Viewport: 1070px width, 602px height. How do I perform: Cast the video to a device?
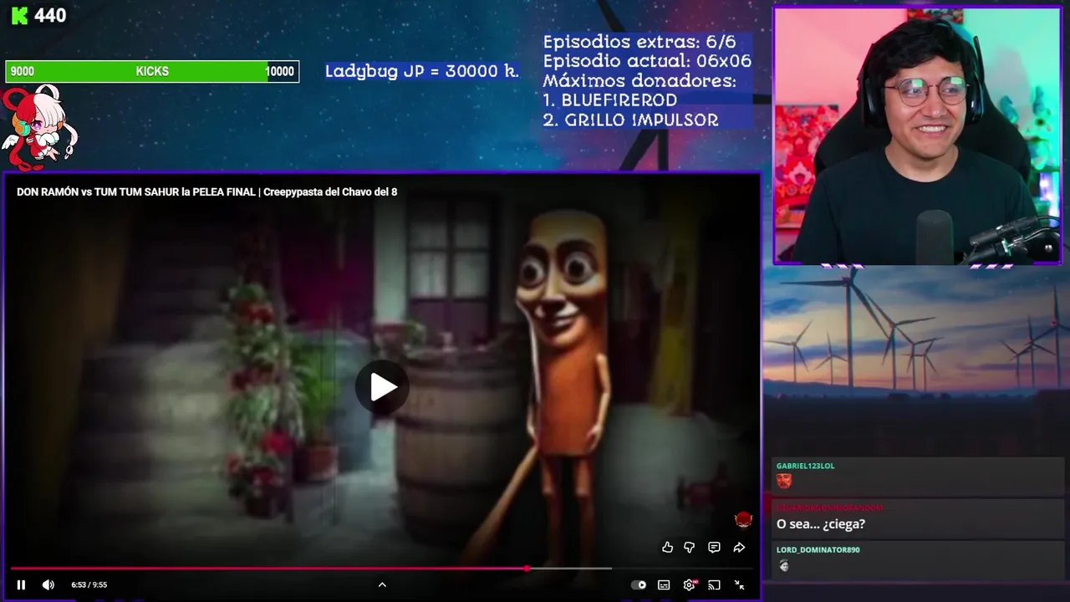point(714,585)
